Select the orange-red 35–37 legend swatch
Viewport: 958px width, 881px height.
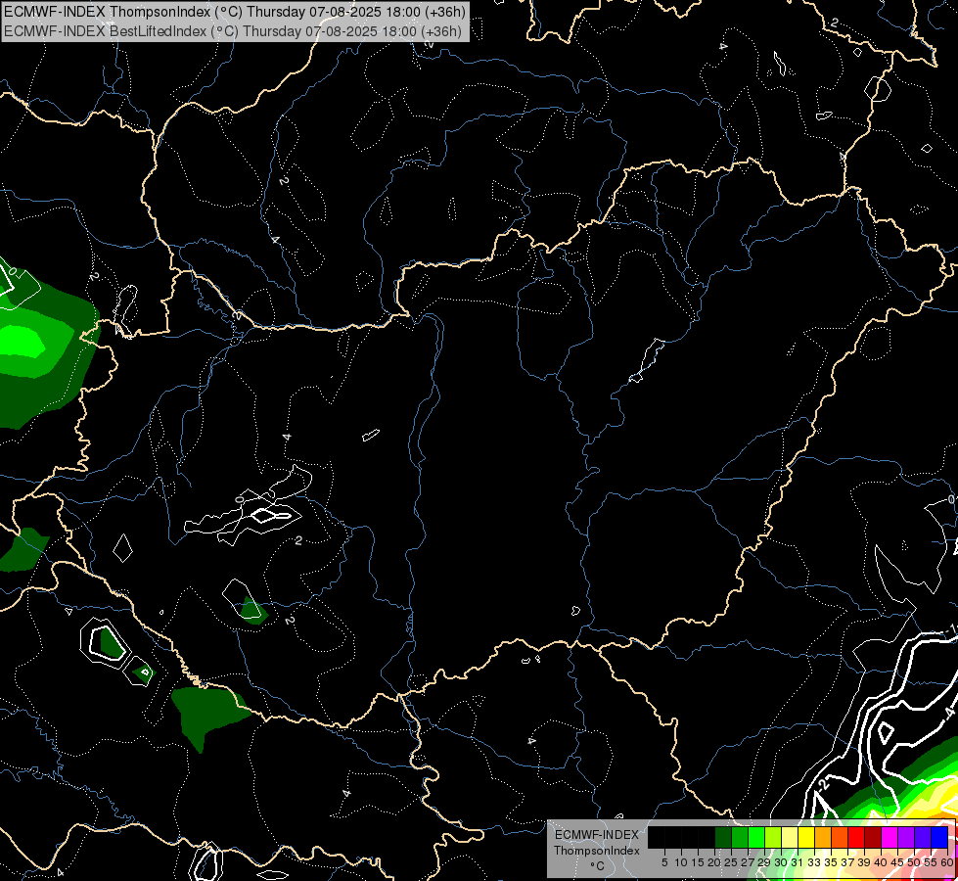[840, 838]
